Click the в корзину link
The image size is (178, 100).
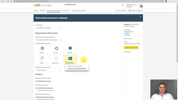tap(127, 52)
